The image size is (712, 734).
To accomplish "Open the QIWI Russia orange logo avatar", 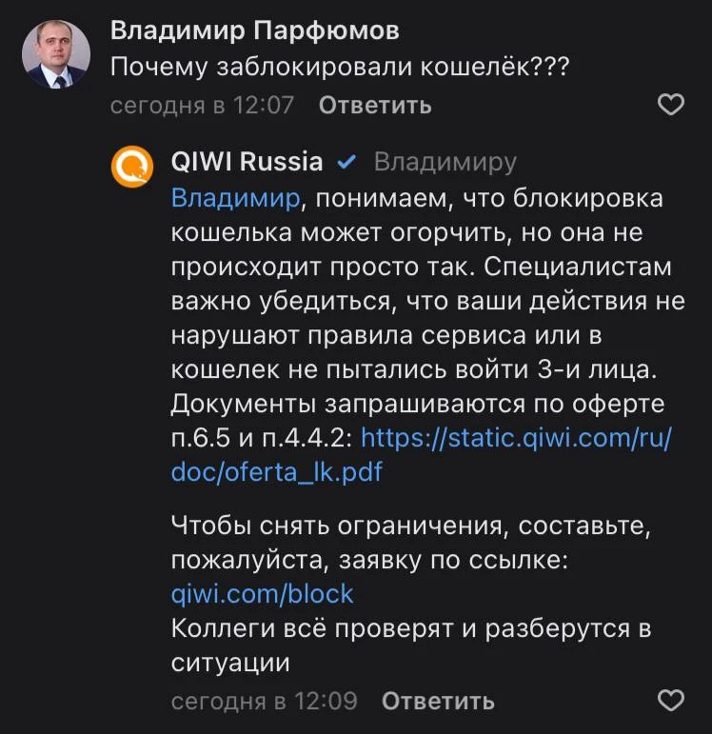I will point(133,169).
